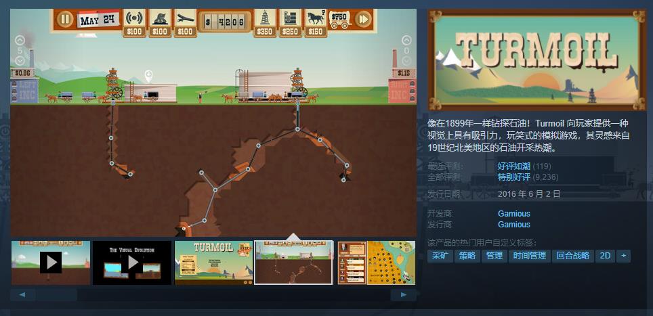Play The Visual Evolution video thumbnail

click(132, 263)
